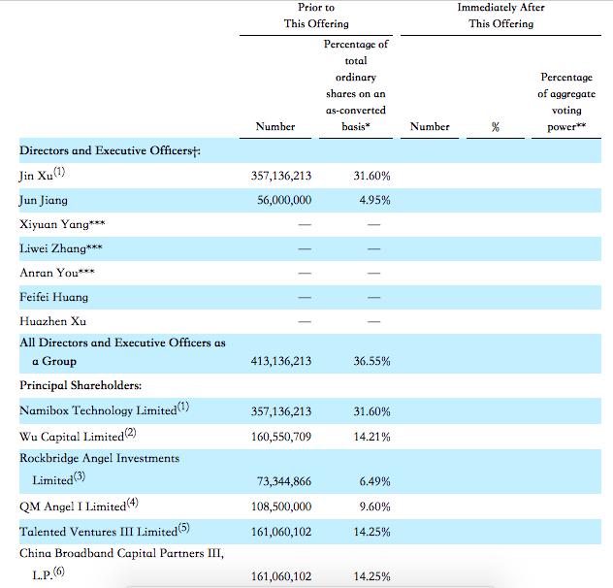
Task: Select the value 357,136,213 in Jin Xu row
Action: click(x=281, y=176)
